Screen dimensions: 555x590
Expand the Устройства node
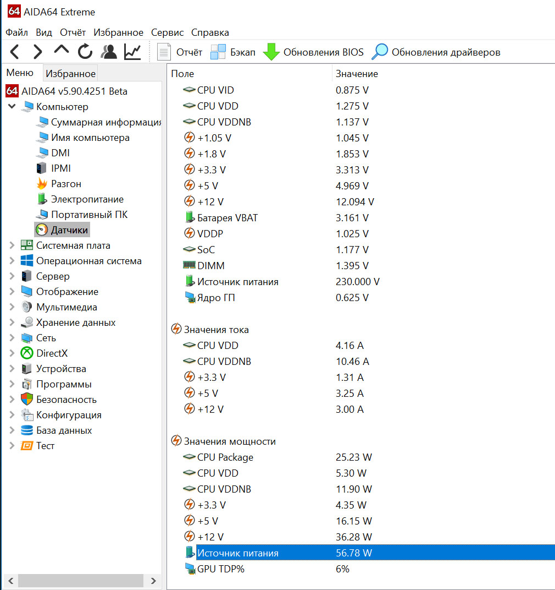point(12,369)
